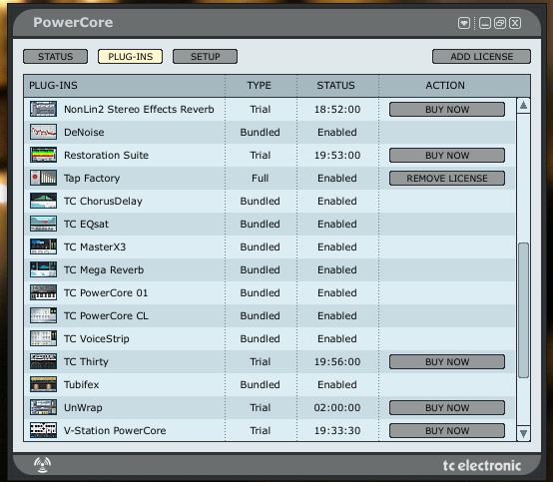Screen dimensions: 553x482
Task: Click the 18:52:00 trial time value
Action: click(337, 110)
